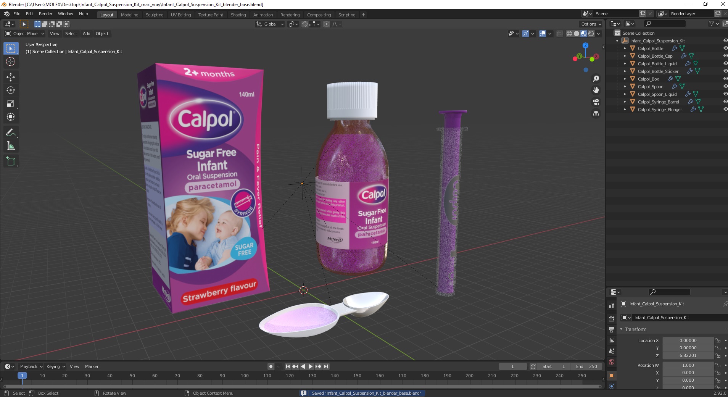728x397 pixels.
Task: Open the Object properties tab
Action: tap(612, 376)
